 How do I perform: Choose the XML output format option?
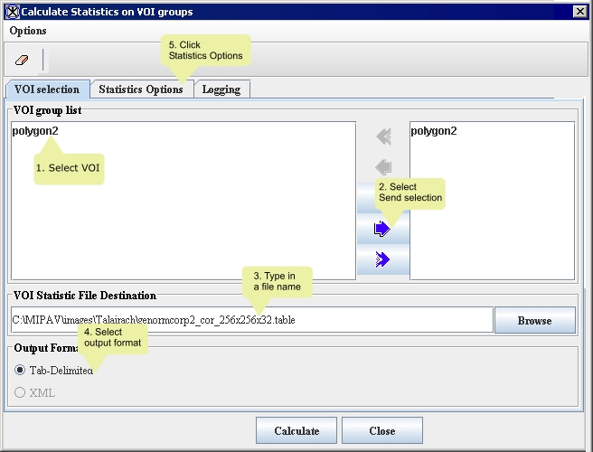(x=20, y=393)
